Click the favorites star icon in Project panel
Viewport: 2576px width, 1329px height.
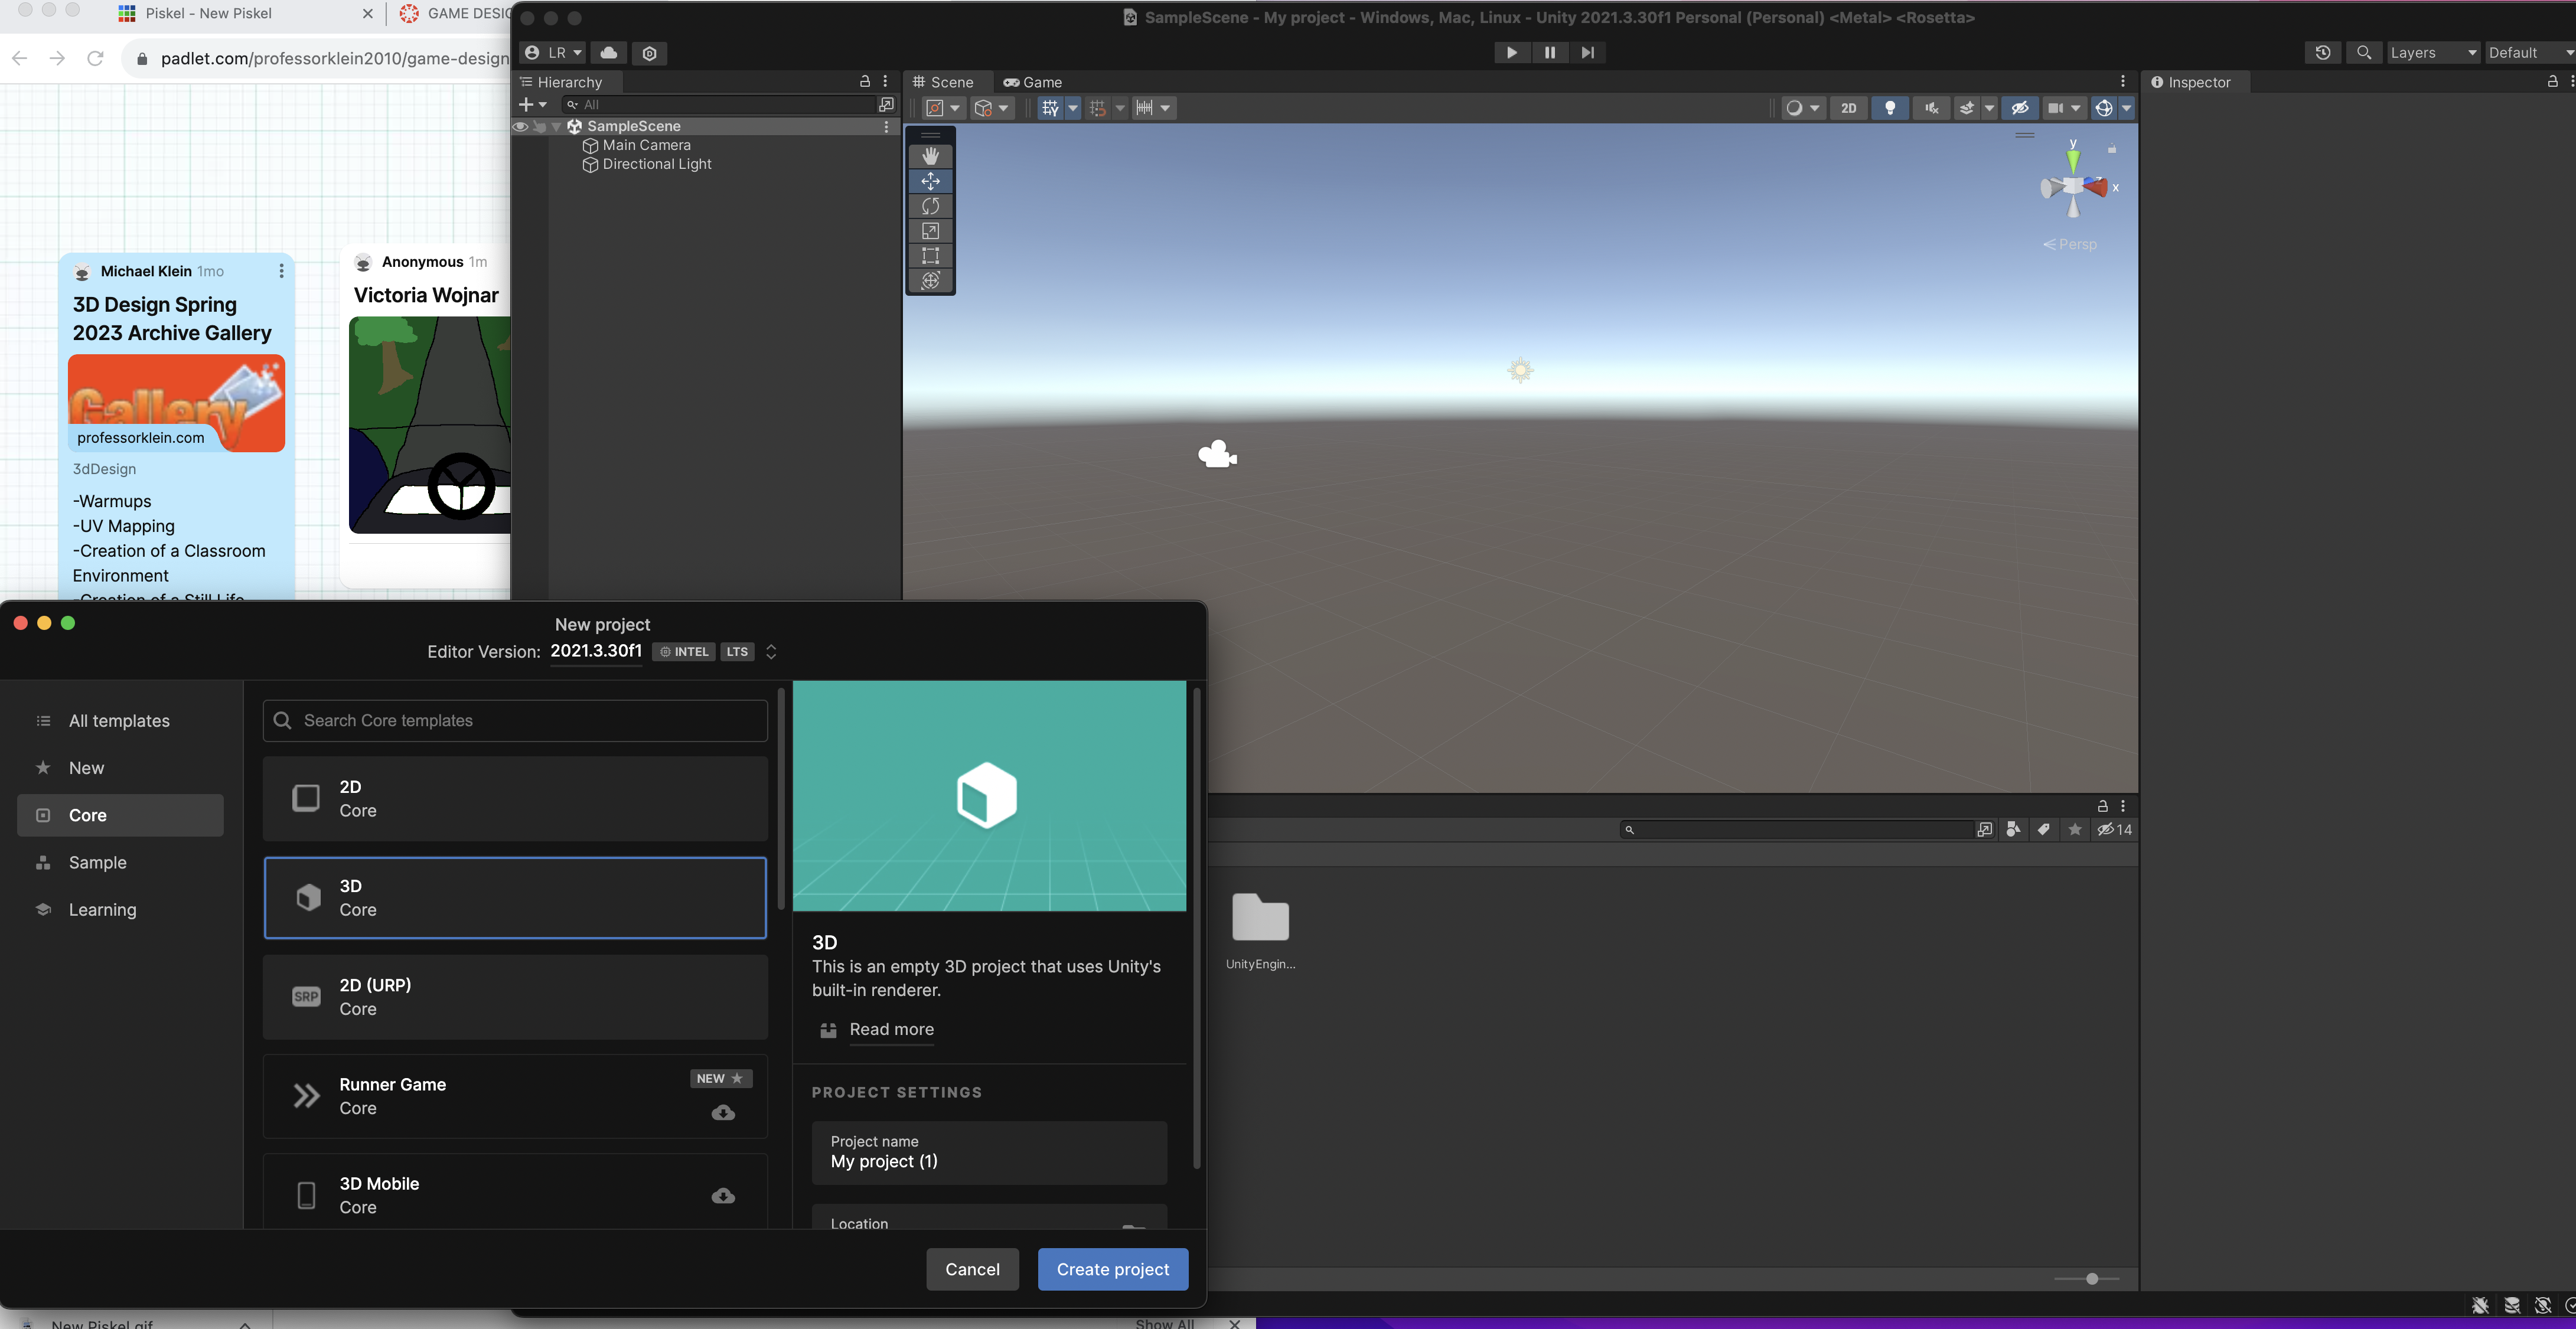2075,829
